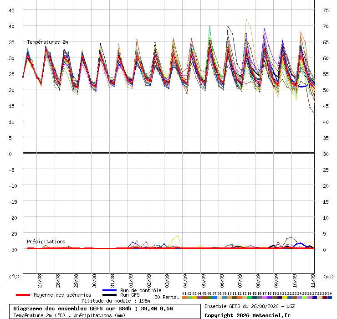The width and height of the screenshot is (337, 319).
Task: Click the 'Run GFS' legend label
Action: tap(130, 295)
